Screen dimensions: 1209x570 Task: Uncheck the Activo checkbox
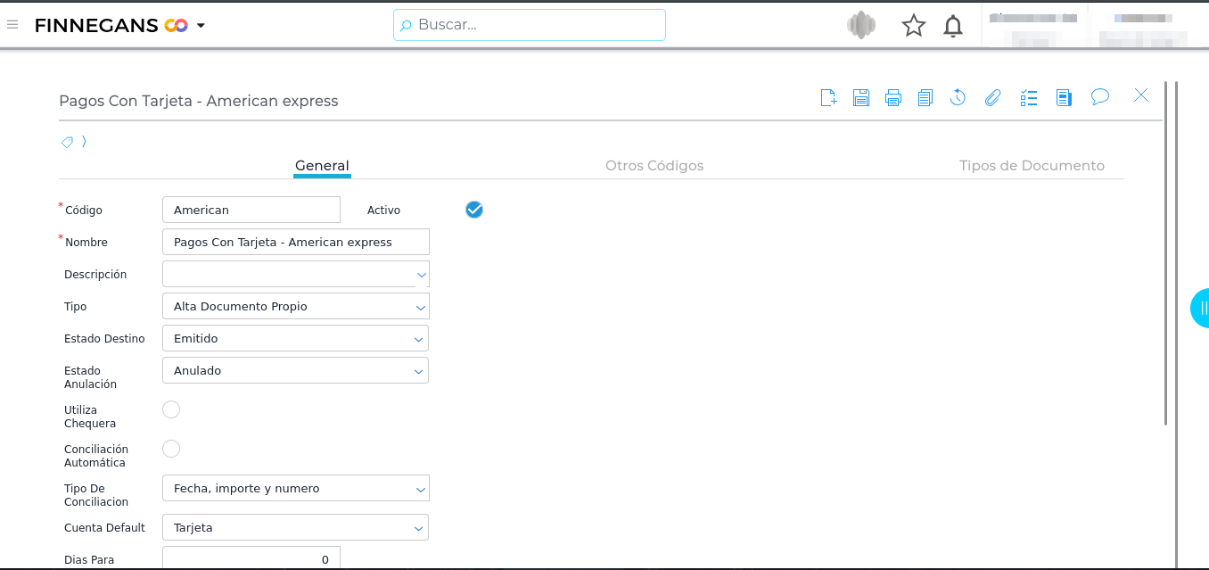(x=474, y=210)
